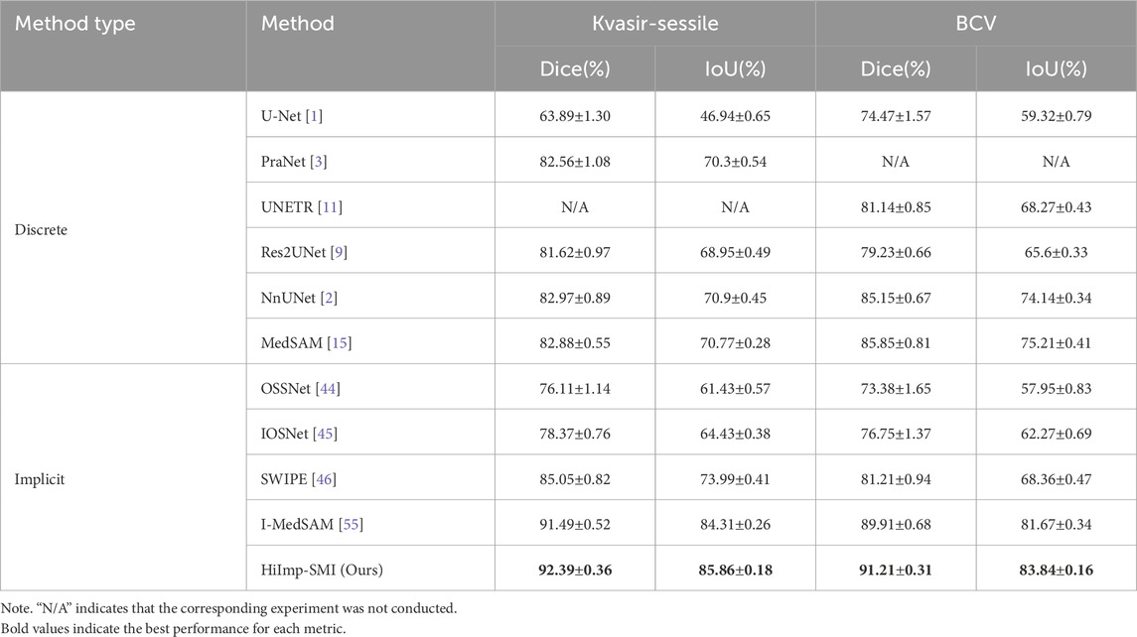Image resolution: width=1137 pixels, height=637 pixels.
Task: Follow citation 46 beside SWIPE
Action: click(324, 479)
